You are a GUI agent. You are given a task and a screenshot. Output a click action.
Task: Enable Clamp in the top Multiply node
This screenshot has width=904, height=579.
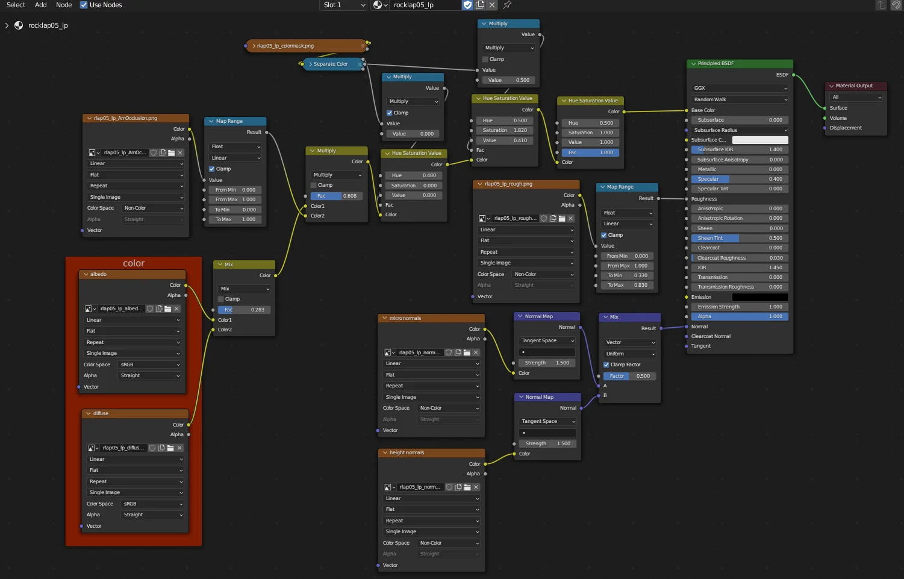pos(485,59)
